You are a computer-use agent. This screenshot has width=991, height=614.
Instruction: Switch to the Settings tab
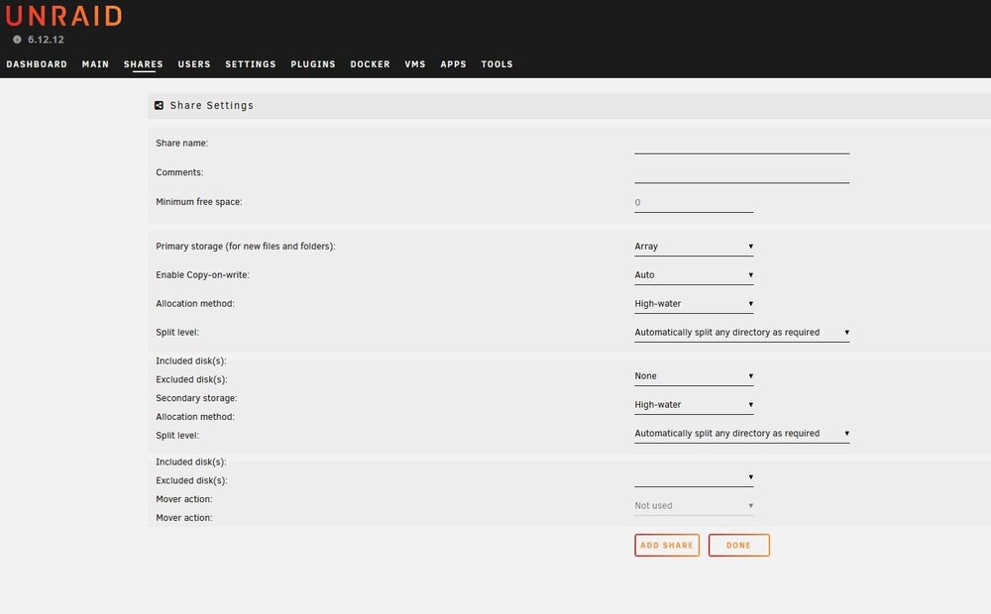point(251,63)
